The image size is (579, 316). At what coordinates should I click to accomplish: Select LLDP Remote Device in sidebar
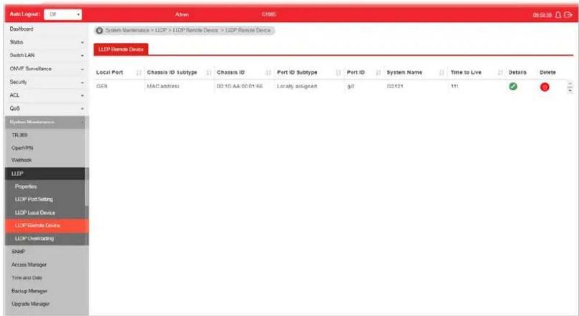[x=47, y=225]
